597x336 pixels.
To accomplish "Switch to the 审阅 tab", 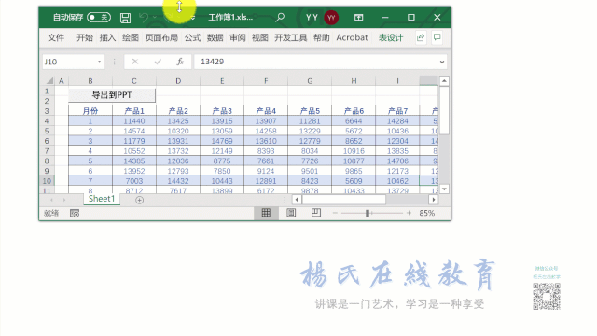I will [238, 37].
